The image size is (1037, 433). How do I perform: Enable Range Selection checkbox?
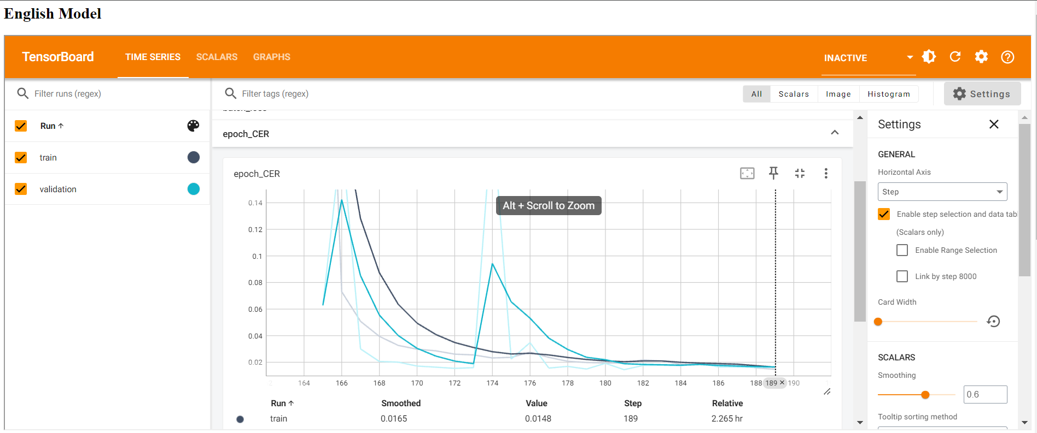[902, 250]
